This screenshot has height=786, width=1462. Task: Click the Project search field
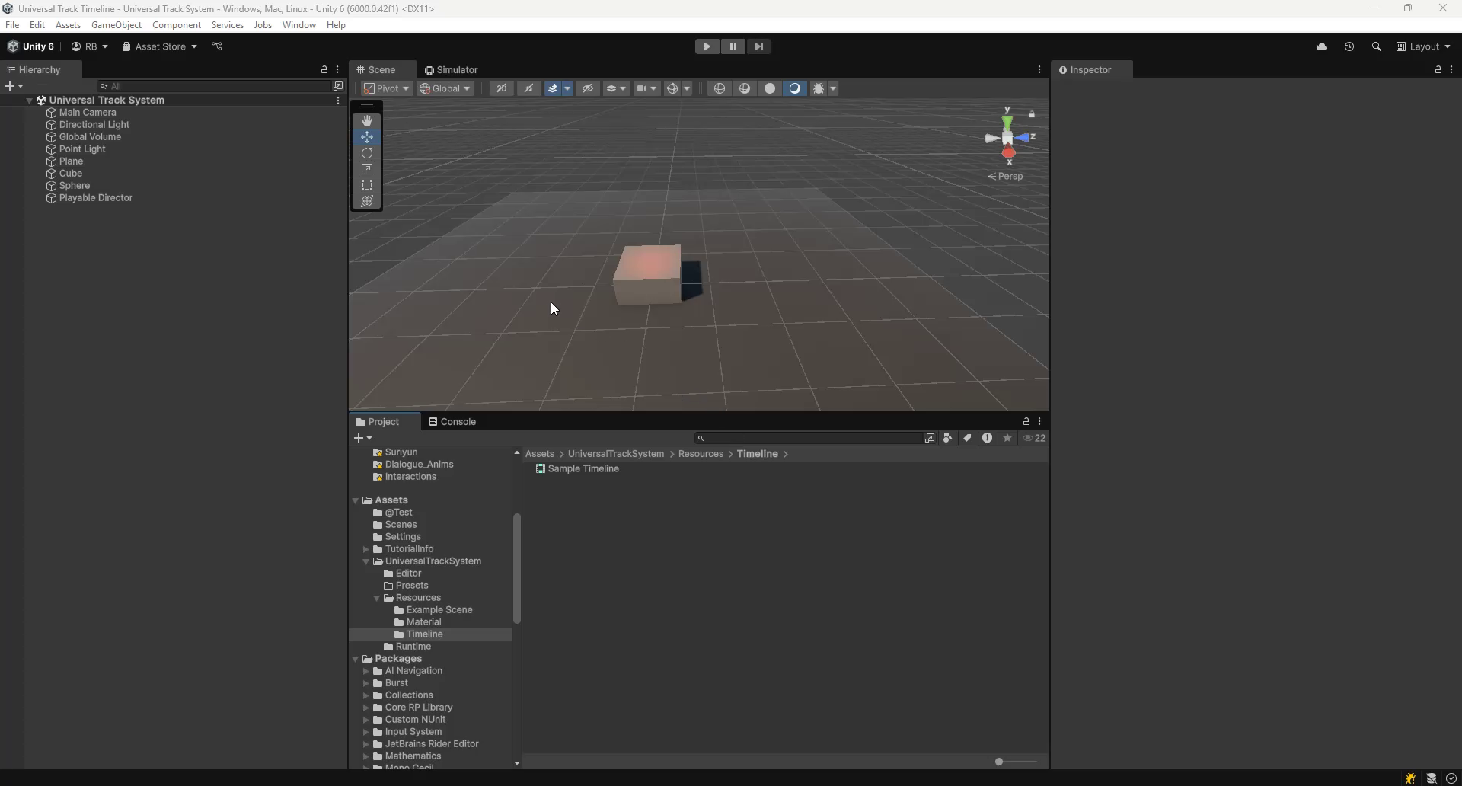(807, 438)
